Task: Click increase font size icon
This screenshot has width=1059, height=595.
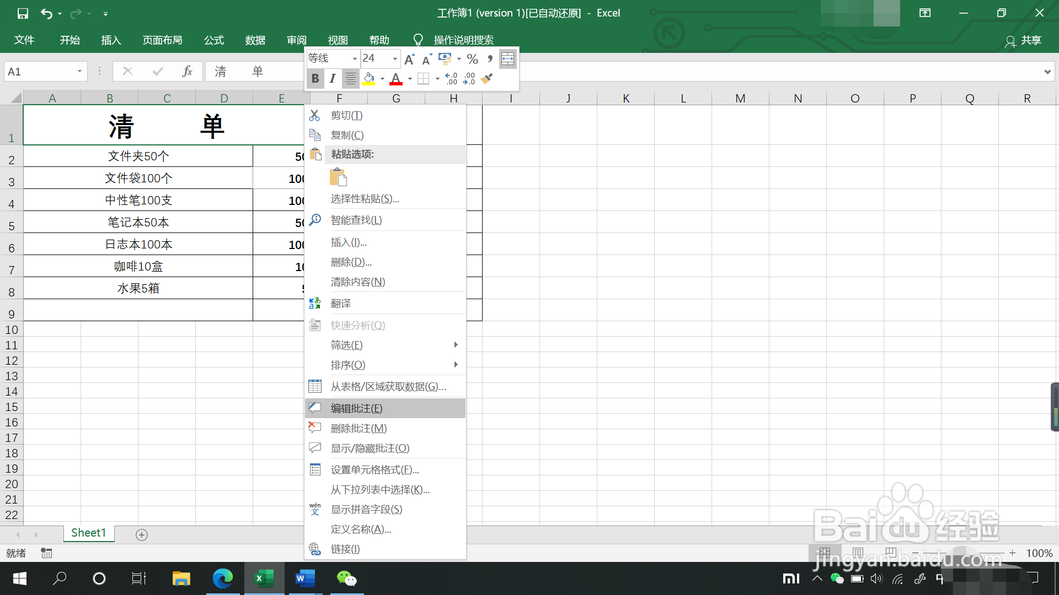Action: 409,59
